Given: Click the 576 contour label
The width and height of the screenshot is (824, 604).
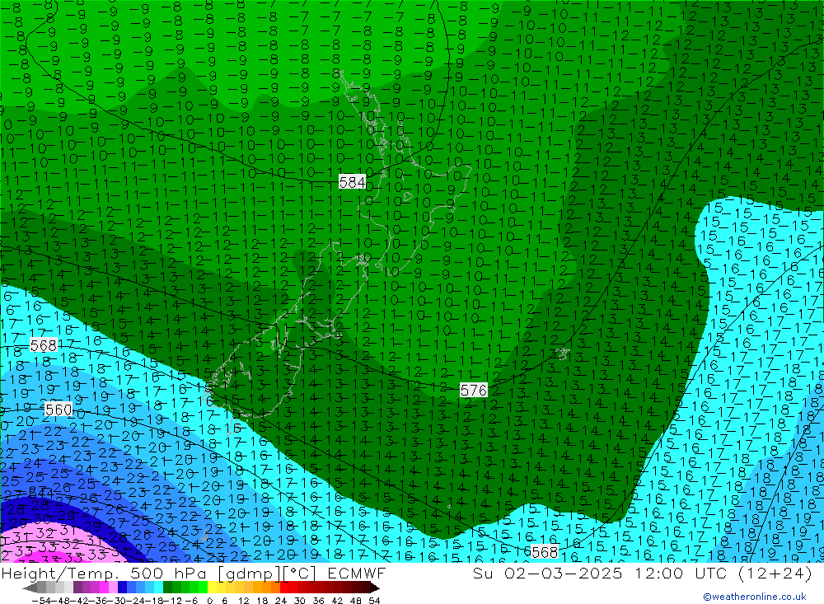Looking at the screenshot, I should (x=474, y=390).
